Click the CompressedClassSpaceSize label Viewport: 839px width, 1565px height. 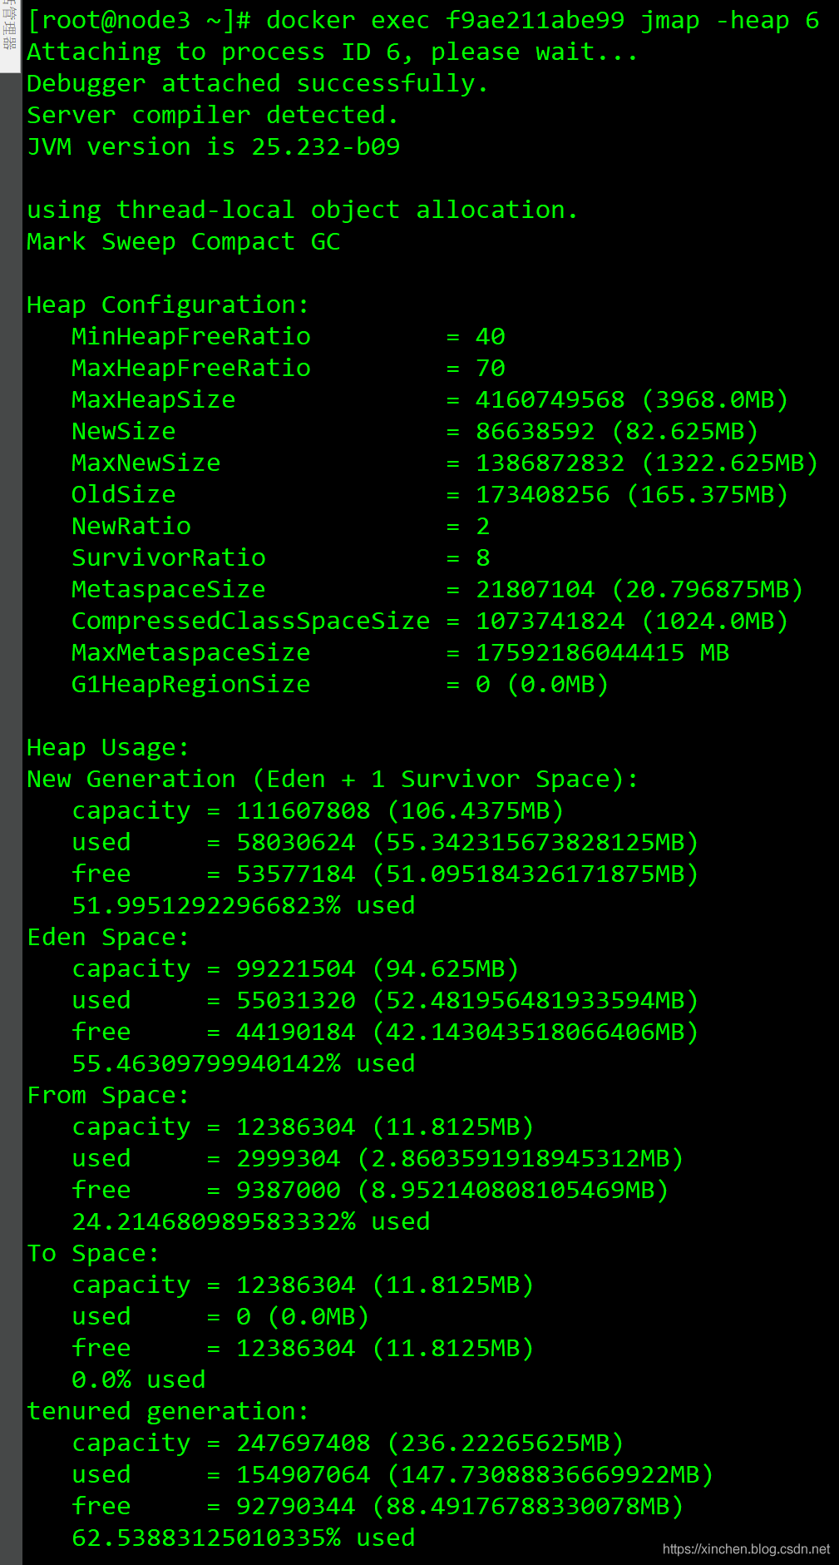coord(251,621)
